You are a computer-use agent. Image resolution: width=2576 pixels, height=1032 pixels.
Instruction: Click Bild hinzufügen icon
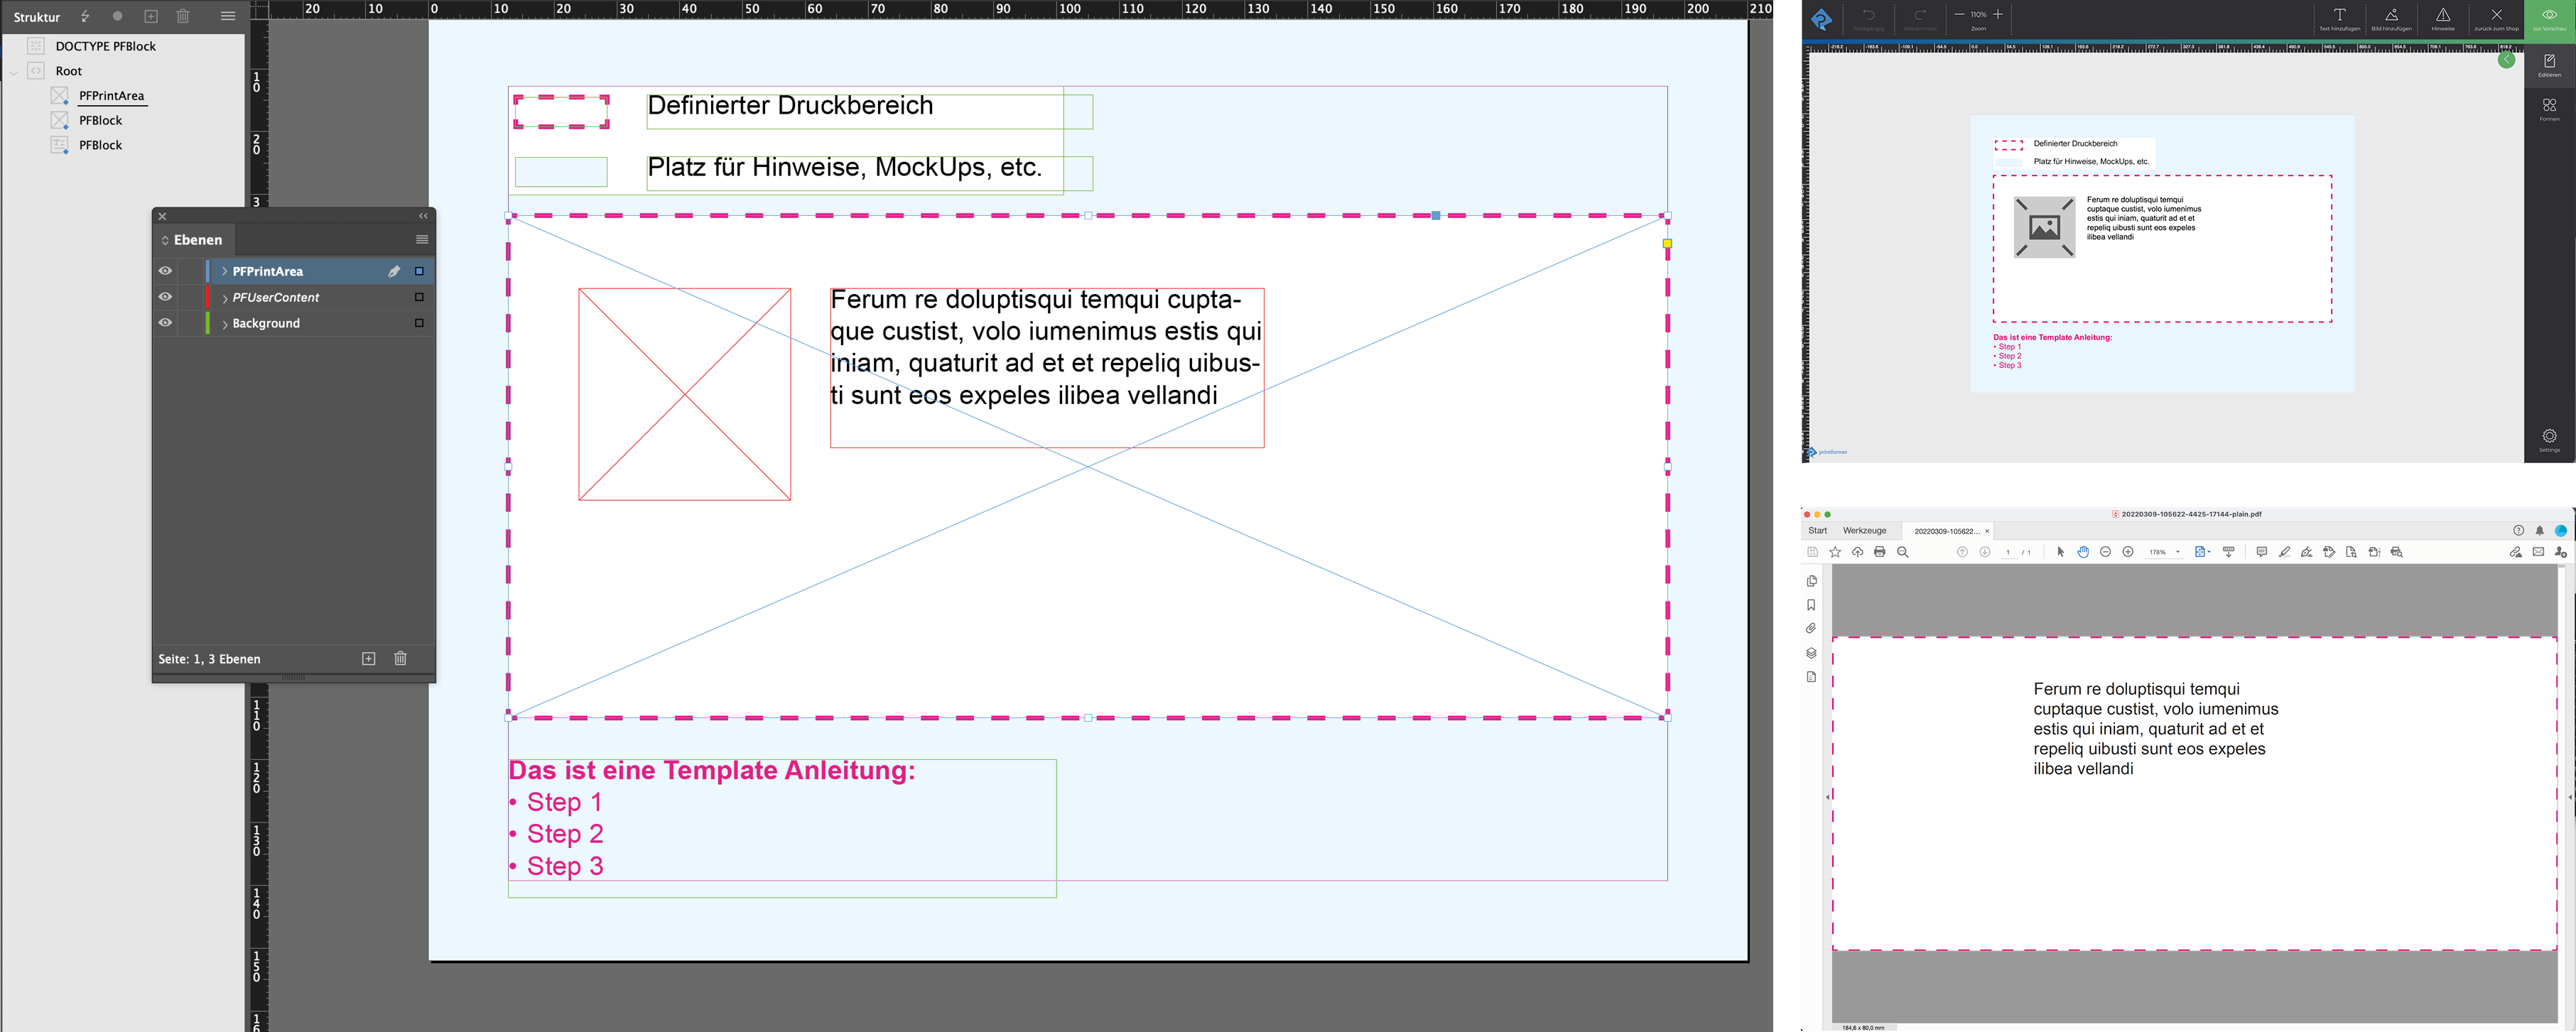click(2391, 15)
